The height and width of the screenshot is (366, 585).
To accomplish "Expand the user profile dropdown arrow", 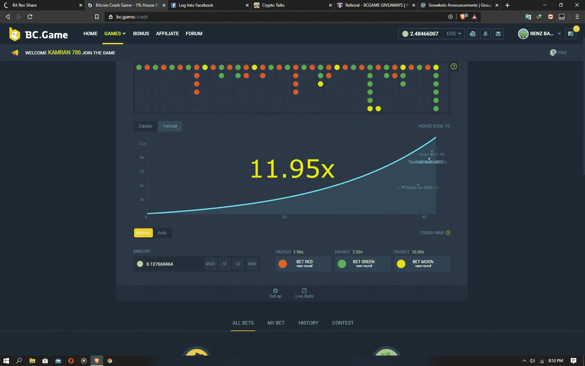I will 559,34.
